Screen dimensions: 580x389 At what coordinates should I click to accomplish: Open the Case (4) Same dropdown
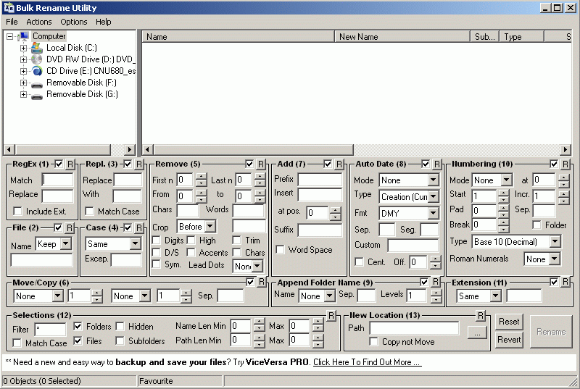coord(133,245)
